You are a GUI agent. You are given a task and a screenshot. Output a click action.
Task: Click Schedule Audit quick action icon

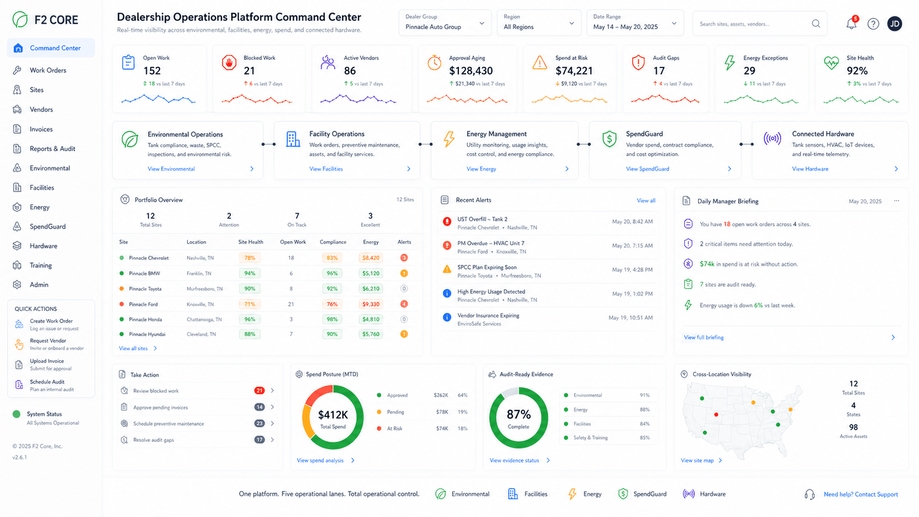(19, 385)
